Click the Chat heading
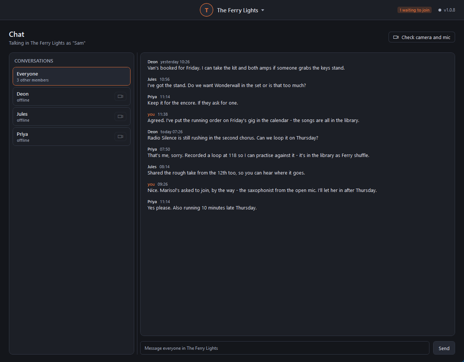The width and height of the screenshot is (464, 362). point(17,34)
